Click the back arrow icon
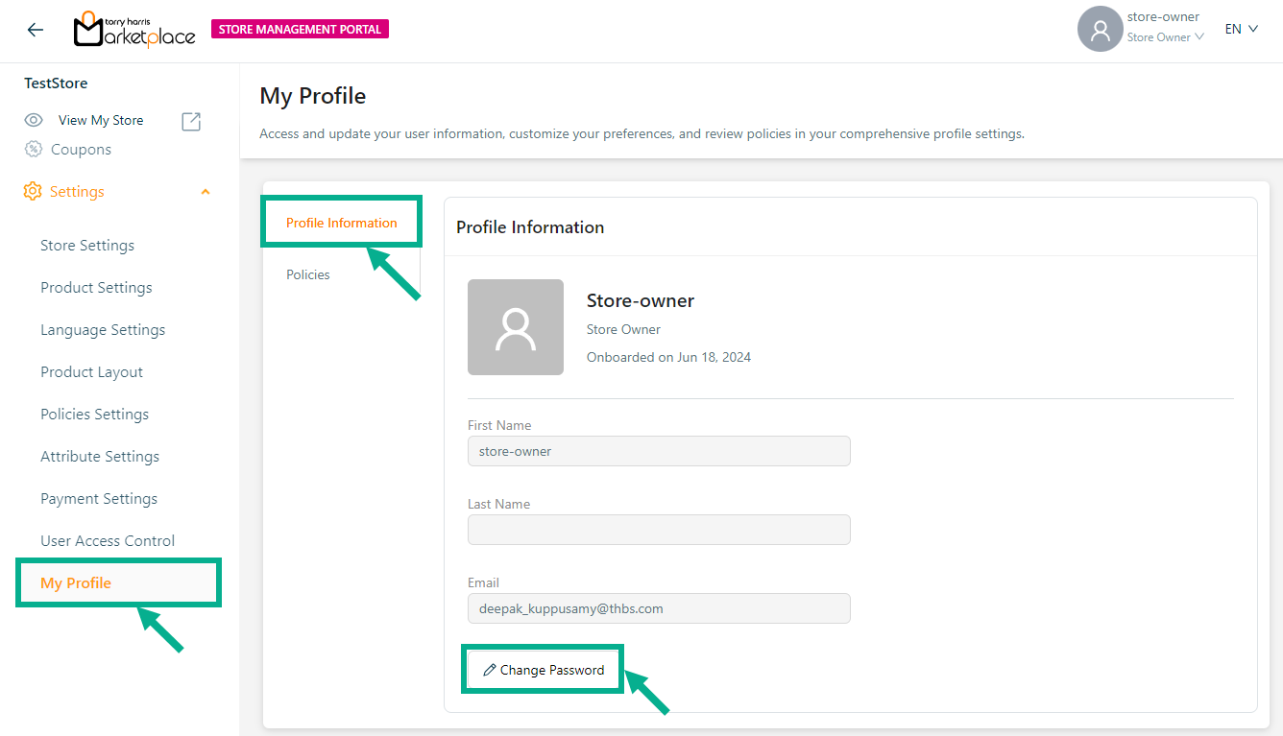This screenshot has height=736, width=1283. [36, 30]
